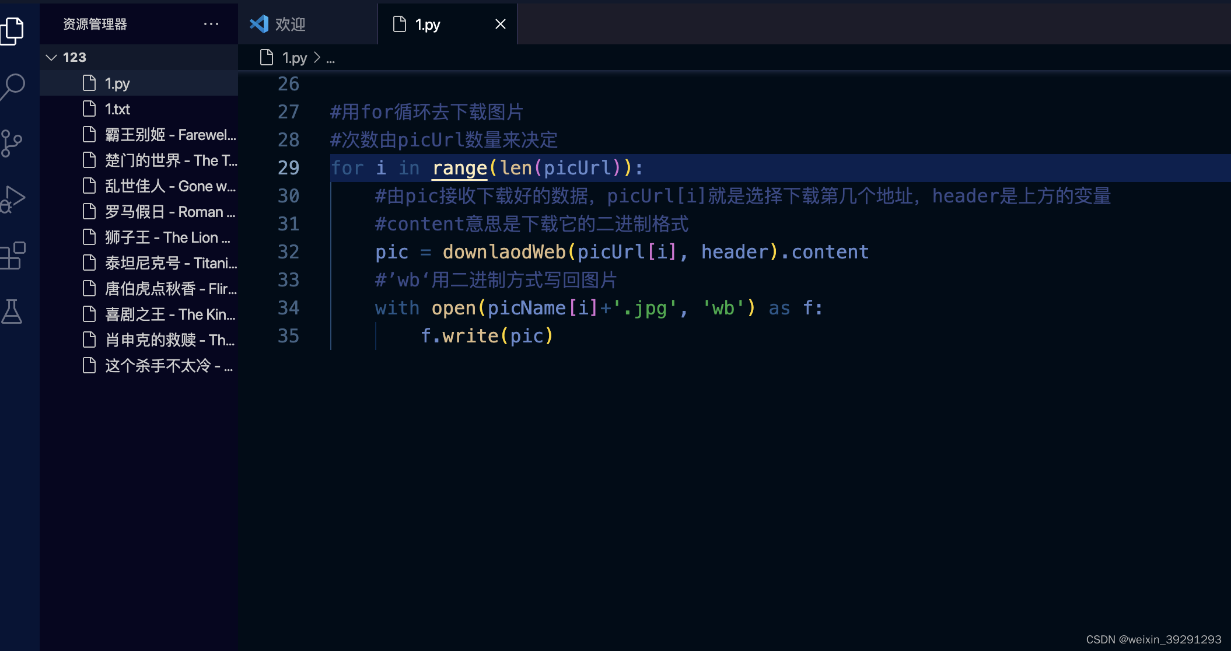
Task: Open the 罗马假日 - Roman file
Action: 139,212
